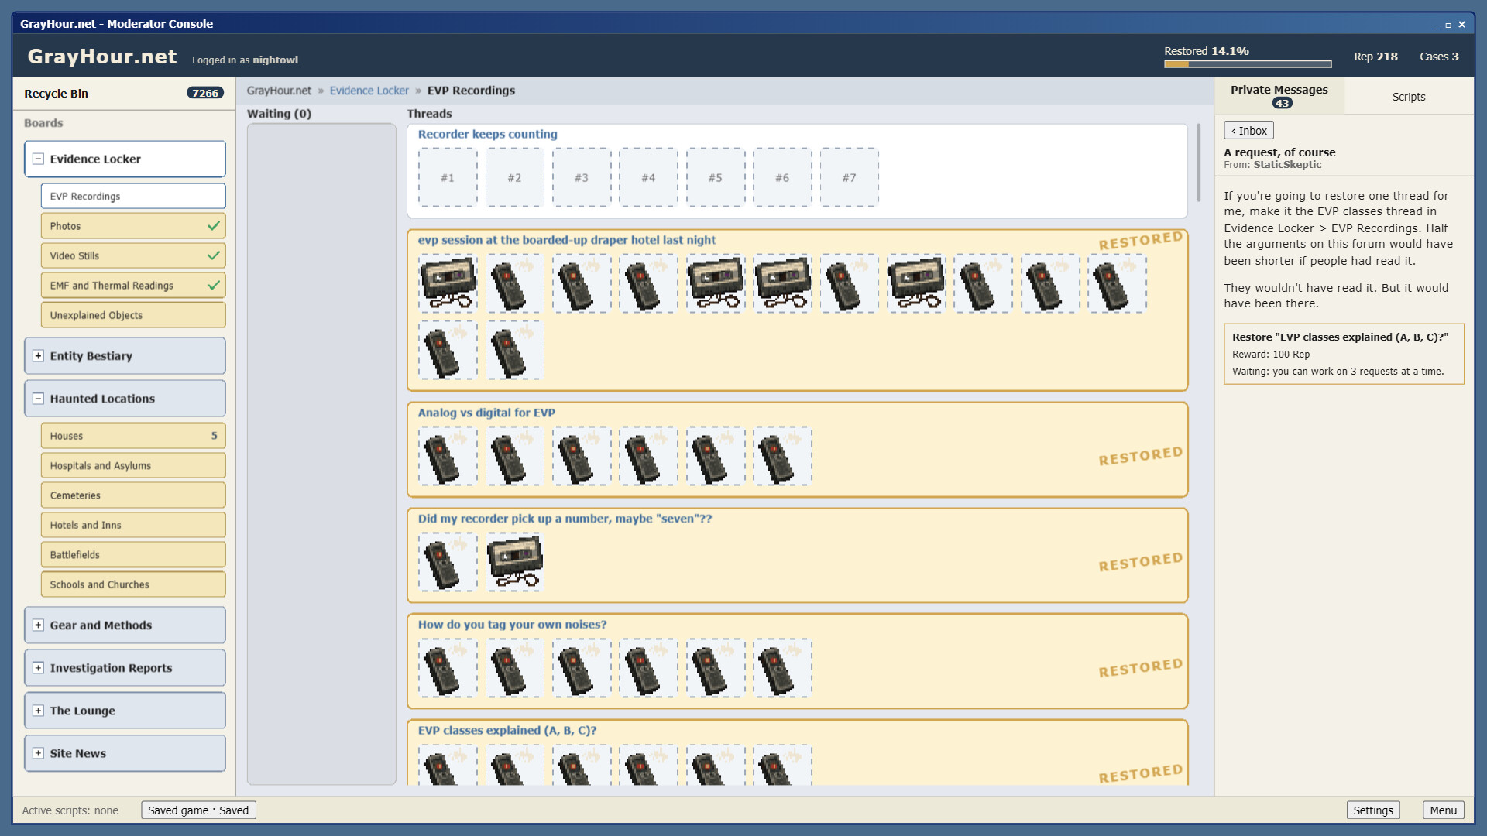Open the Recycle Bin
The height and width of the screenshot is (836, 1487).
coord(124,94)
